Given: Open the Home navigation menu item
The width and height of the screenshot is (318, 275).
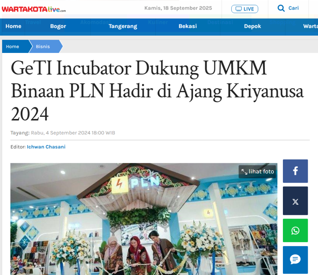Looking at the screenshot, I should [13, 26].
